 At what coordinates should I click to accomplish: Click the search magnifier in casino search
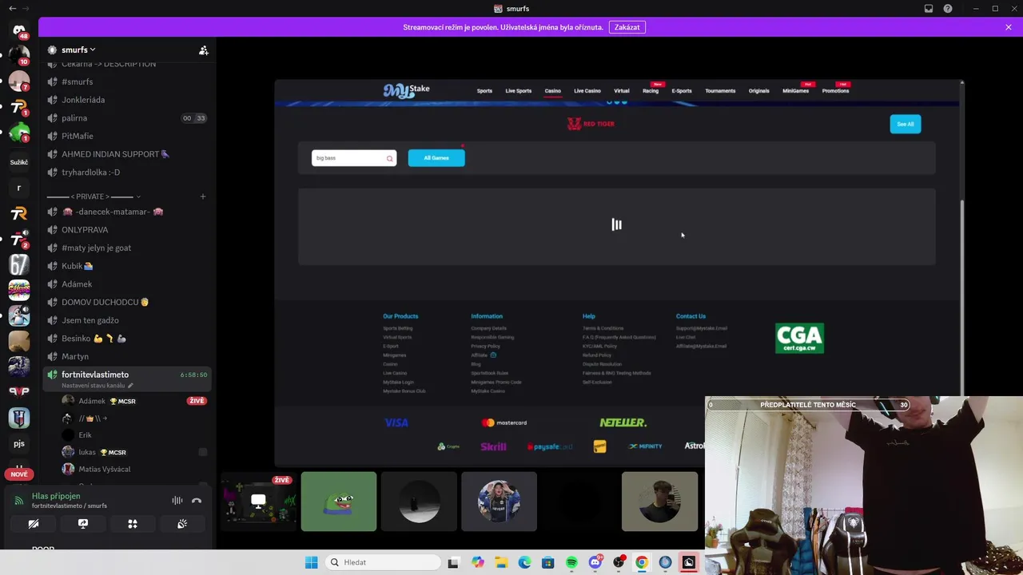pyautogui.click(x=389, y=158)
